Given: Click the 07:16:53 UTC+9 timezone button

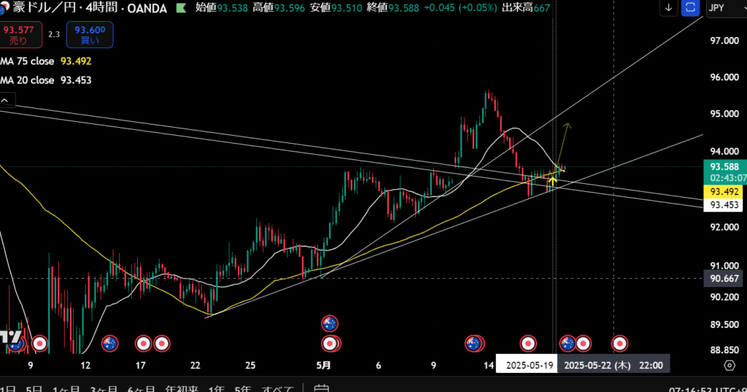Looking at the screenshot, I should [707, 388].
